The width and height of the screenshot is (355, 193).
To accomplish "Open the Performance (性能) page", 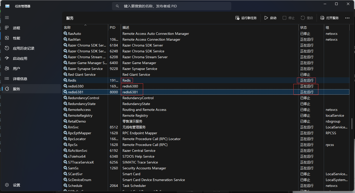I will [31, 38].
